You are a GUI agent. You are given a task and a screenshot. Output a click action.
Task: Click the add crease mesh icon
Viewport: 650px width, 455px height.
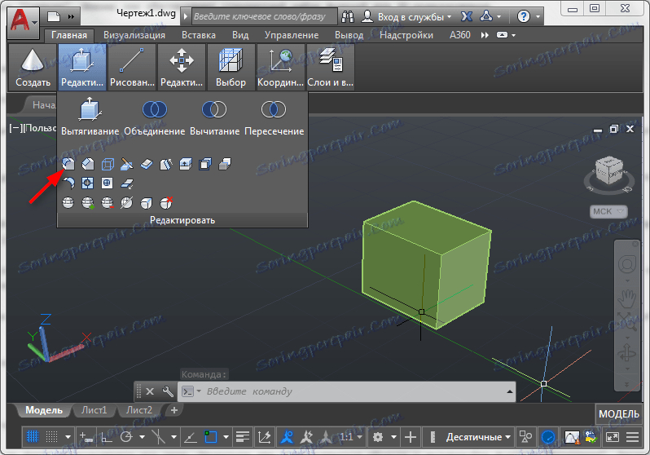coord(146,202)
